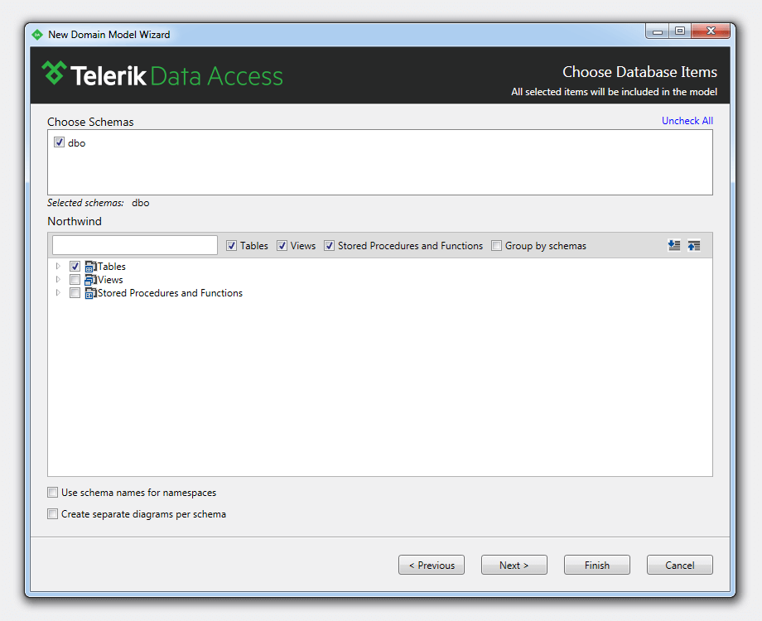The height and width of the screenshot is (621, 762).
Task: Click the Views folder icon in tree
Action: pos(90,280)
